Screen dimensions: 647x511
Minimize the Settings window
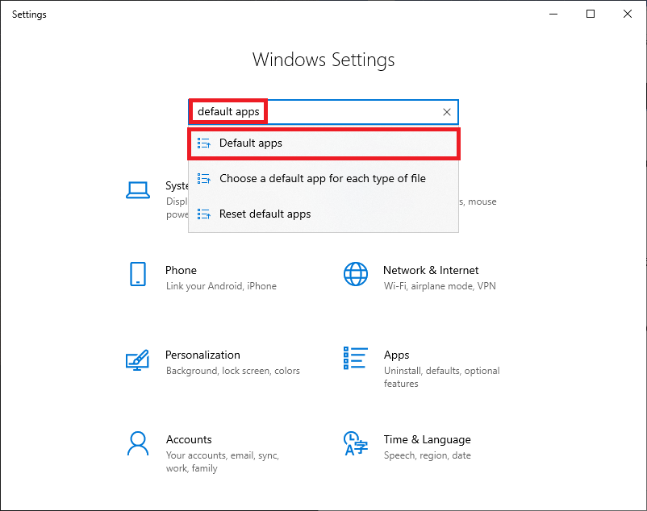point(553,14)
